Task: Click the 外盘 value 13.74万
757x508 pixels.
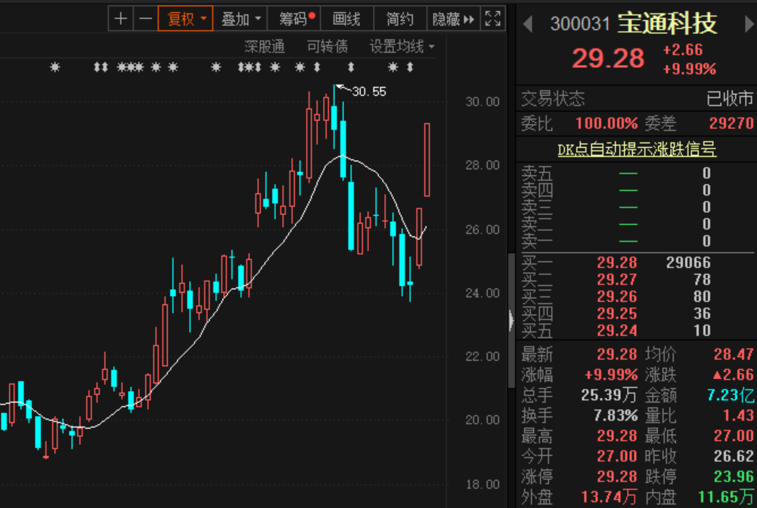Action: pos(610,497)
